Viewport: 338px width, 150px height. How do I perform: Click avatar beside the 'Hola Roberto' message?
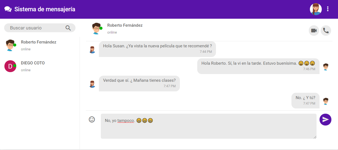(326, 67)
